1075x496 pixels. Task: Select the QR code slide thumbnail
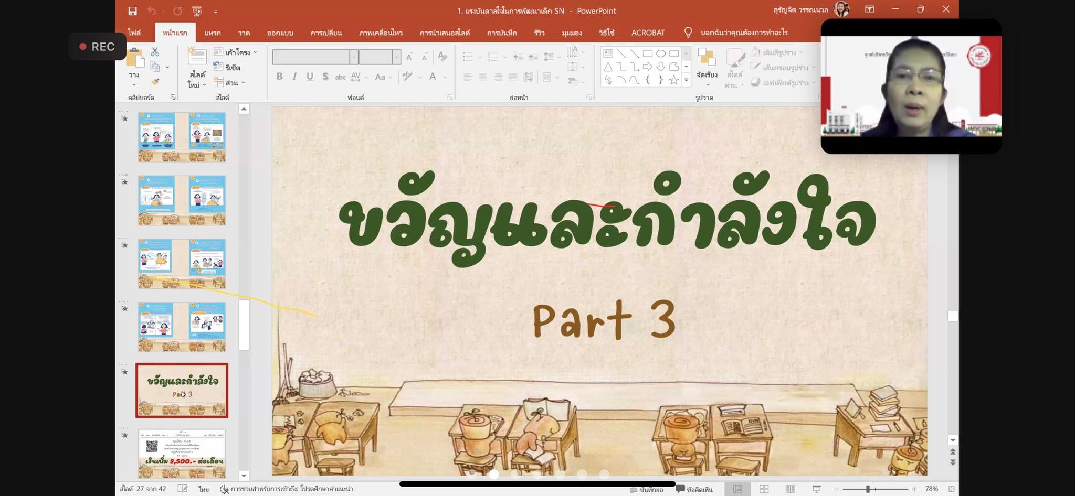coord(182,452)
